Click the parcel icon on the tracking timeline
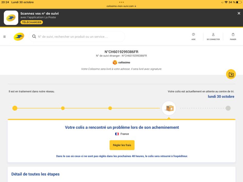The image size is (243, 182). 169,108
